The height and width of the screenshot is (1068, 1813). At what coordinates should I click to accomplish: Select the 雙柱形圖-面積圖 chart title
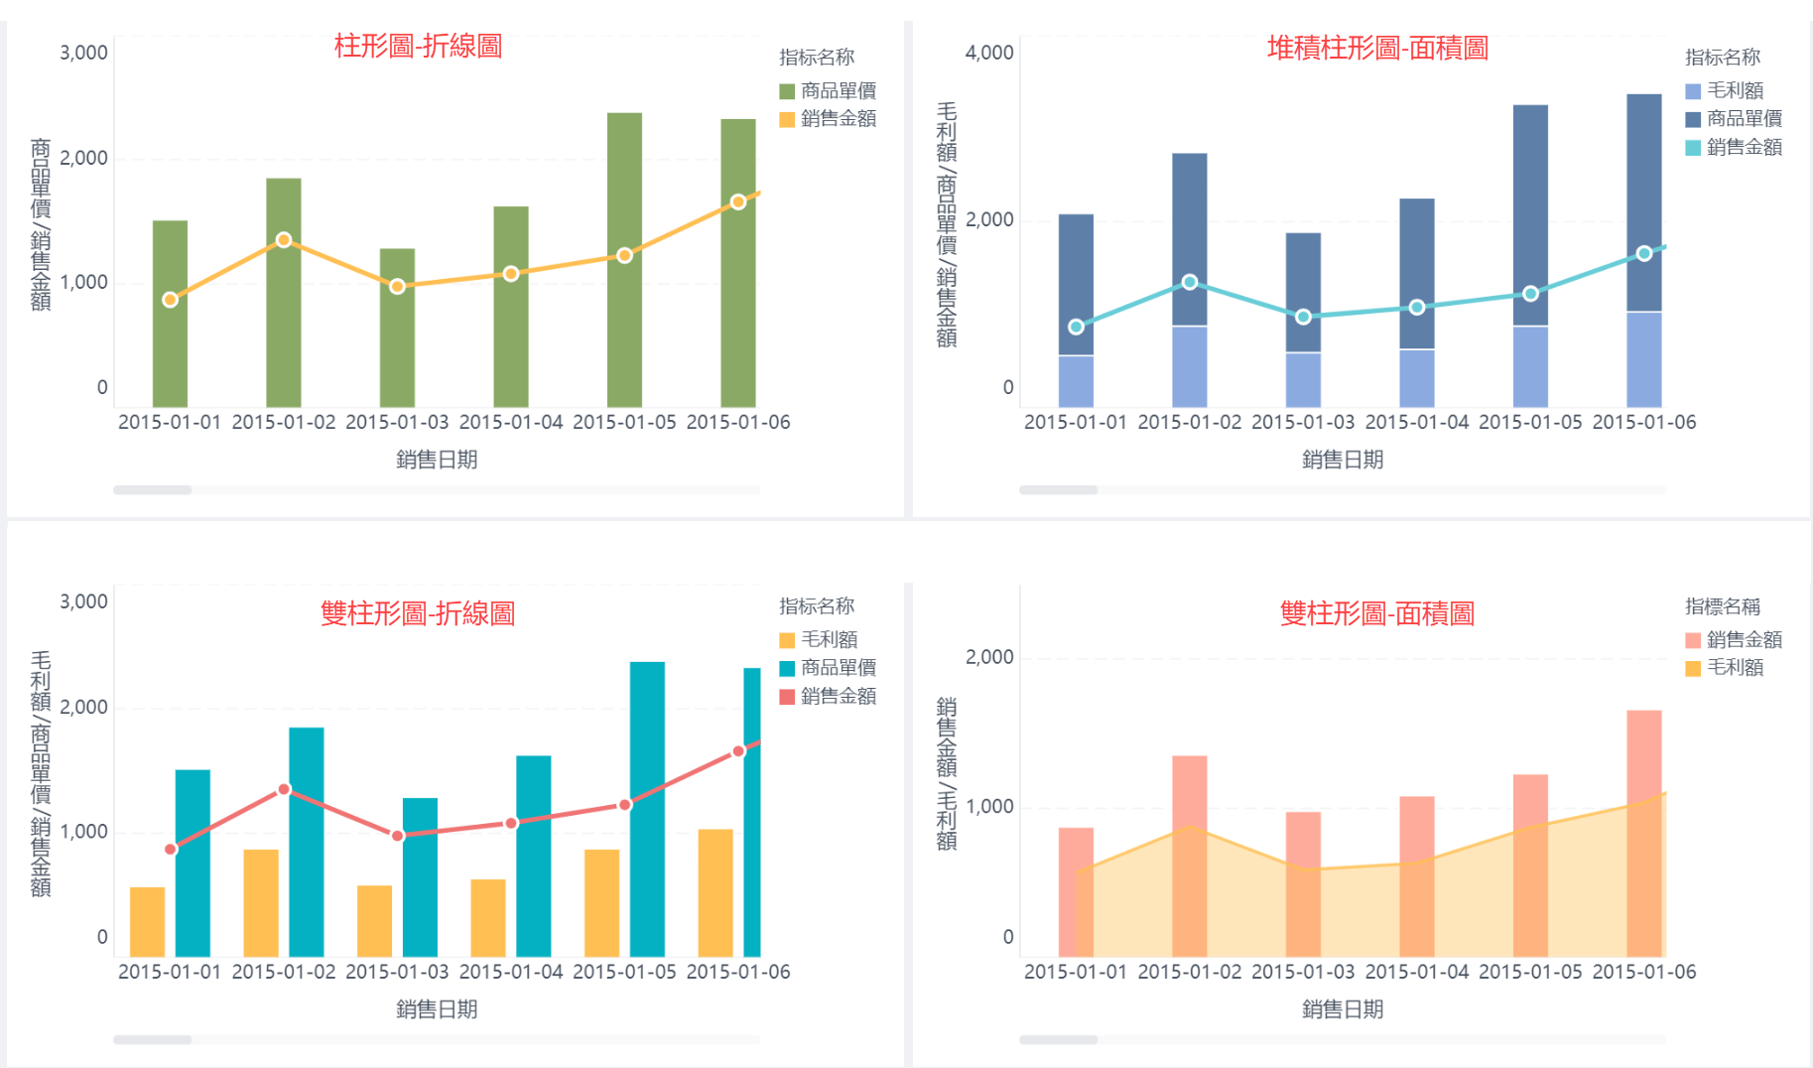tap(1377, 613)
